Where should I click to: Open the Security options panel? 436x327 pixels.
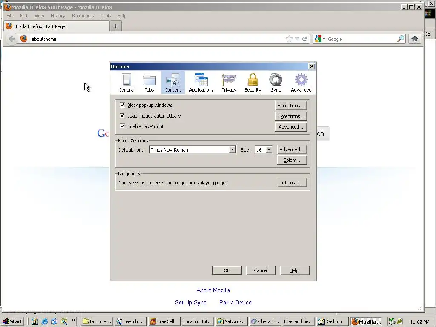pyautogui.click(x=253, y=82)
